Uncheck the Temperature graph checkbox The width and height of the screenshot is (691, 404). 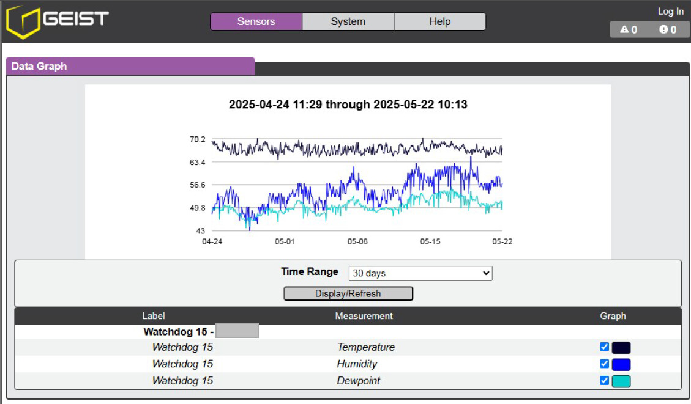tap(604, 347)
